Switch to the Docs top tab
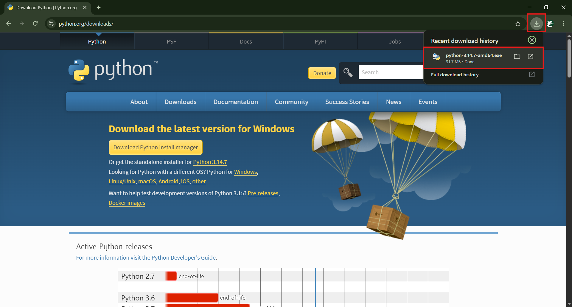572x307 pixels. (246, 41)
